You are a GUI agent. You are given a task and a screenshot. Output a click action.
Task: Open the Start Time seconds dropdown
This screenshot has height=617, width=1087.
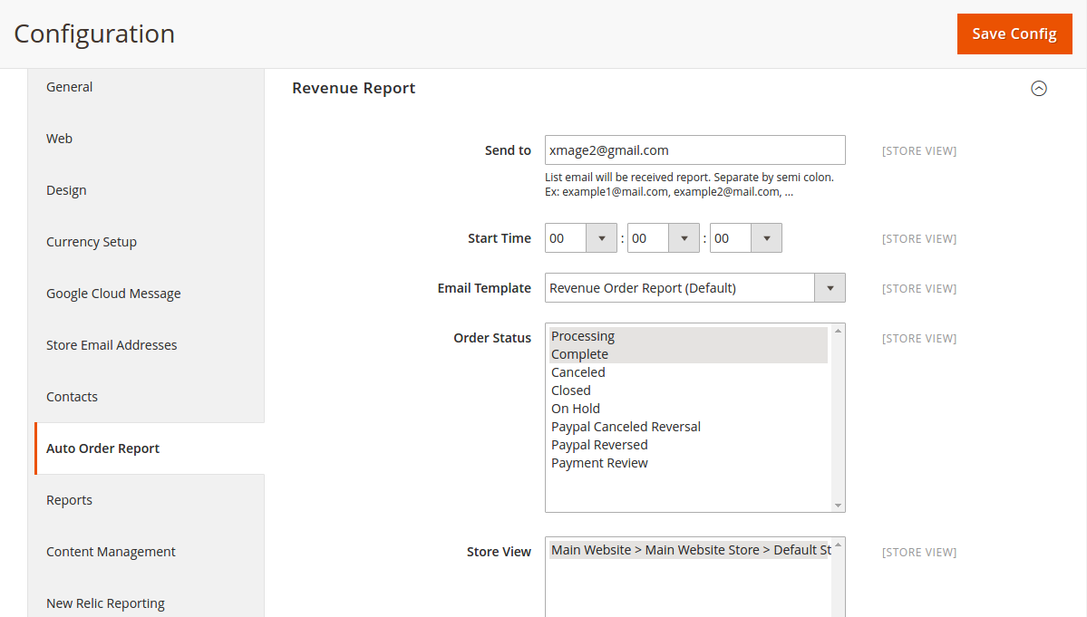[746, 238]
